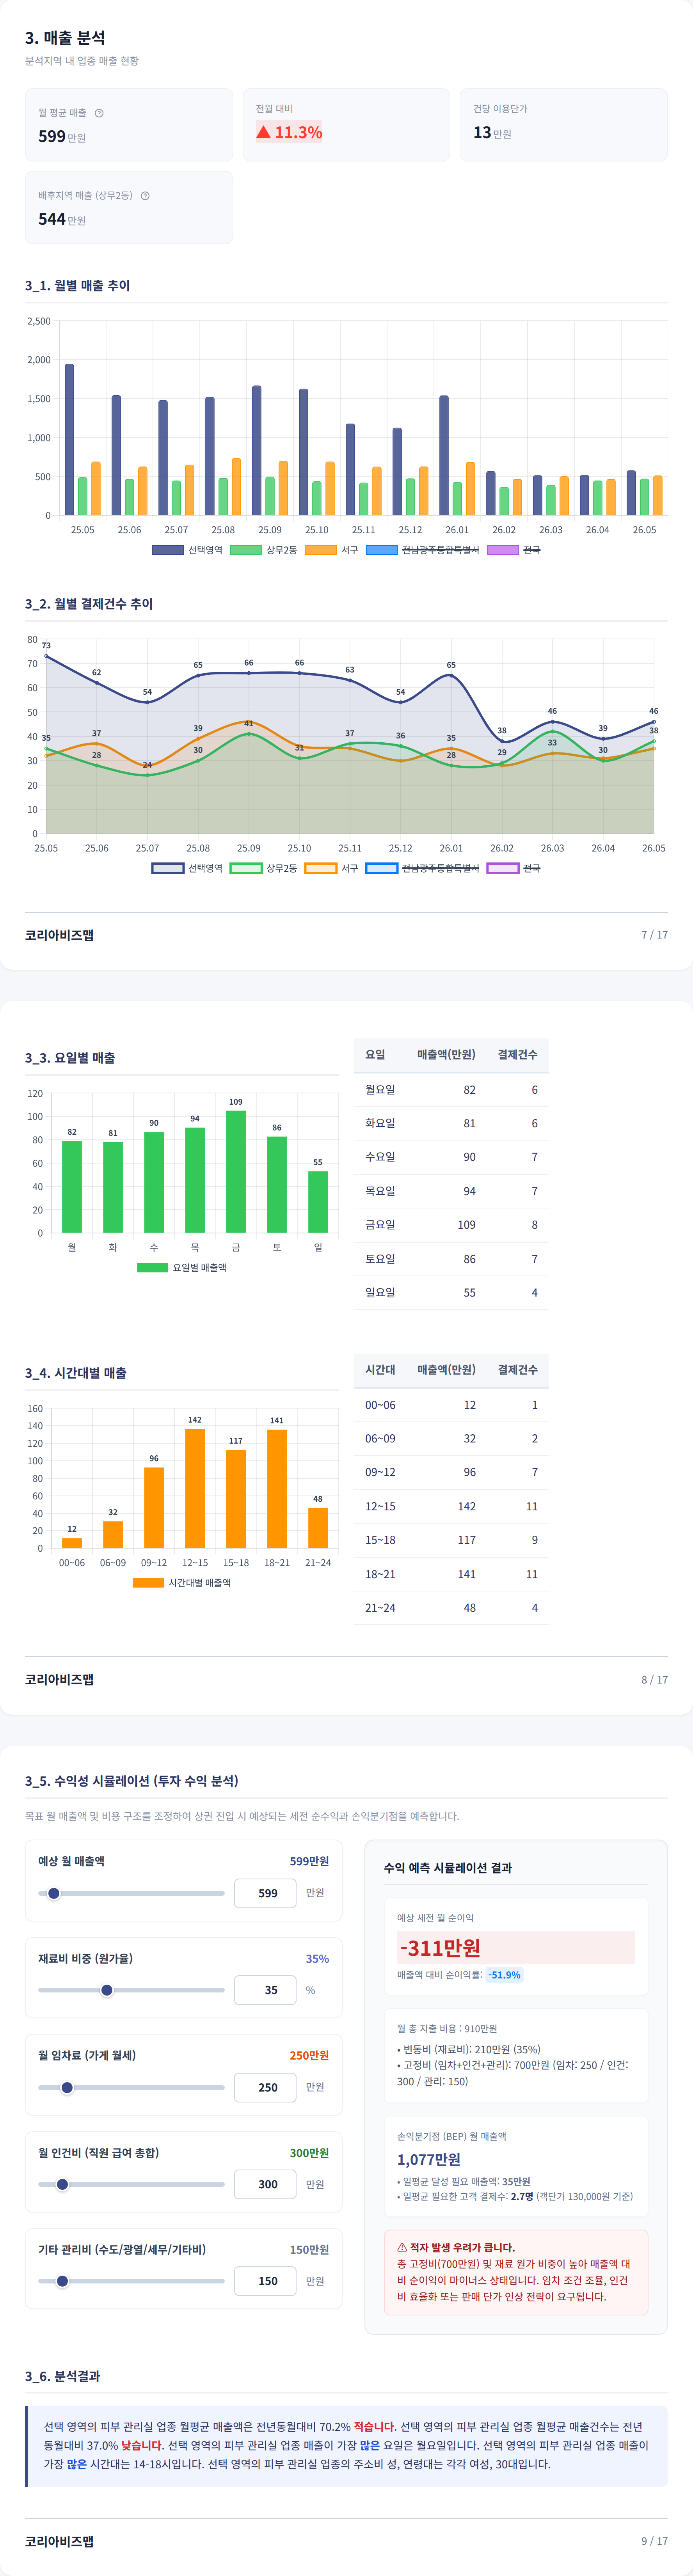Select the 목요일 row in weekday table
Image resolution: width=693 pixels, height=2576 pixels.
(x=451, y=1191)
